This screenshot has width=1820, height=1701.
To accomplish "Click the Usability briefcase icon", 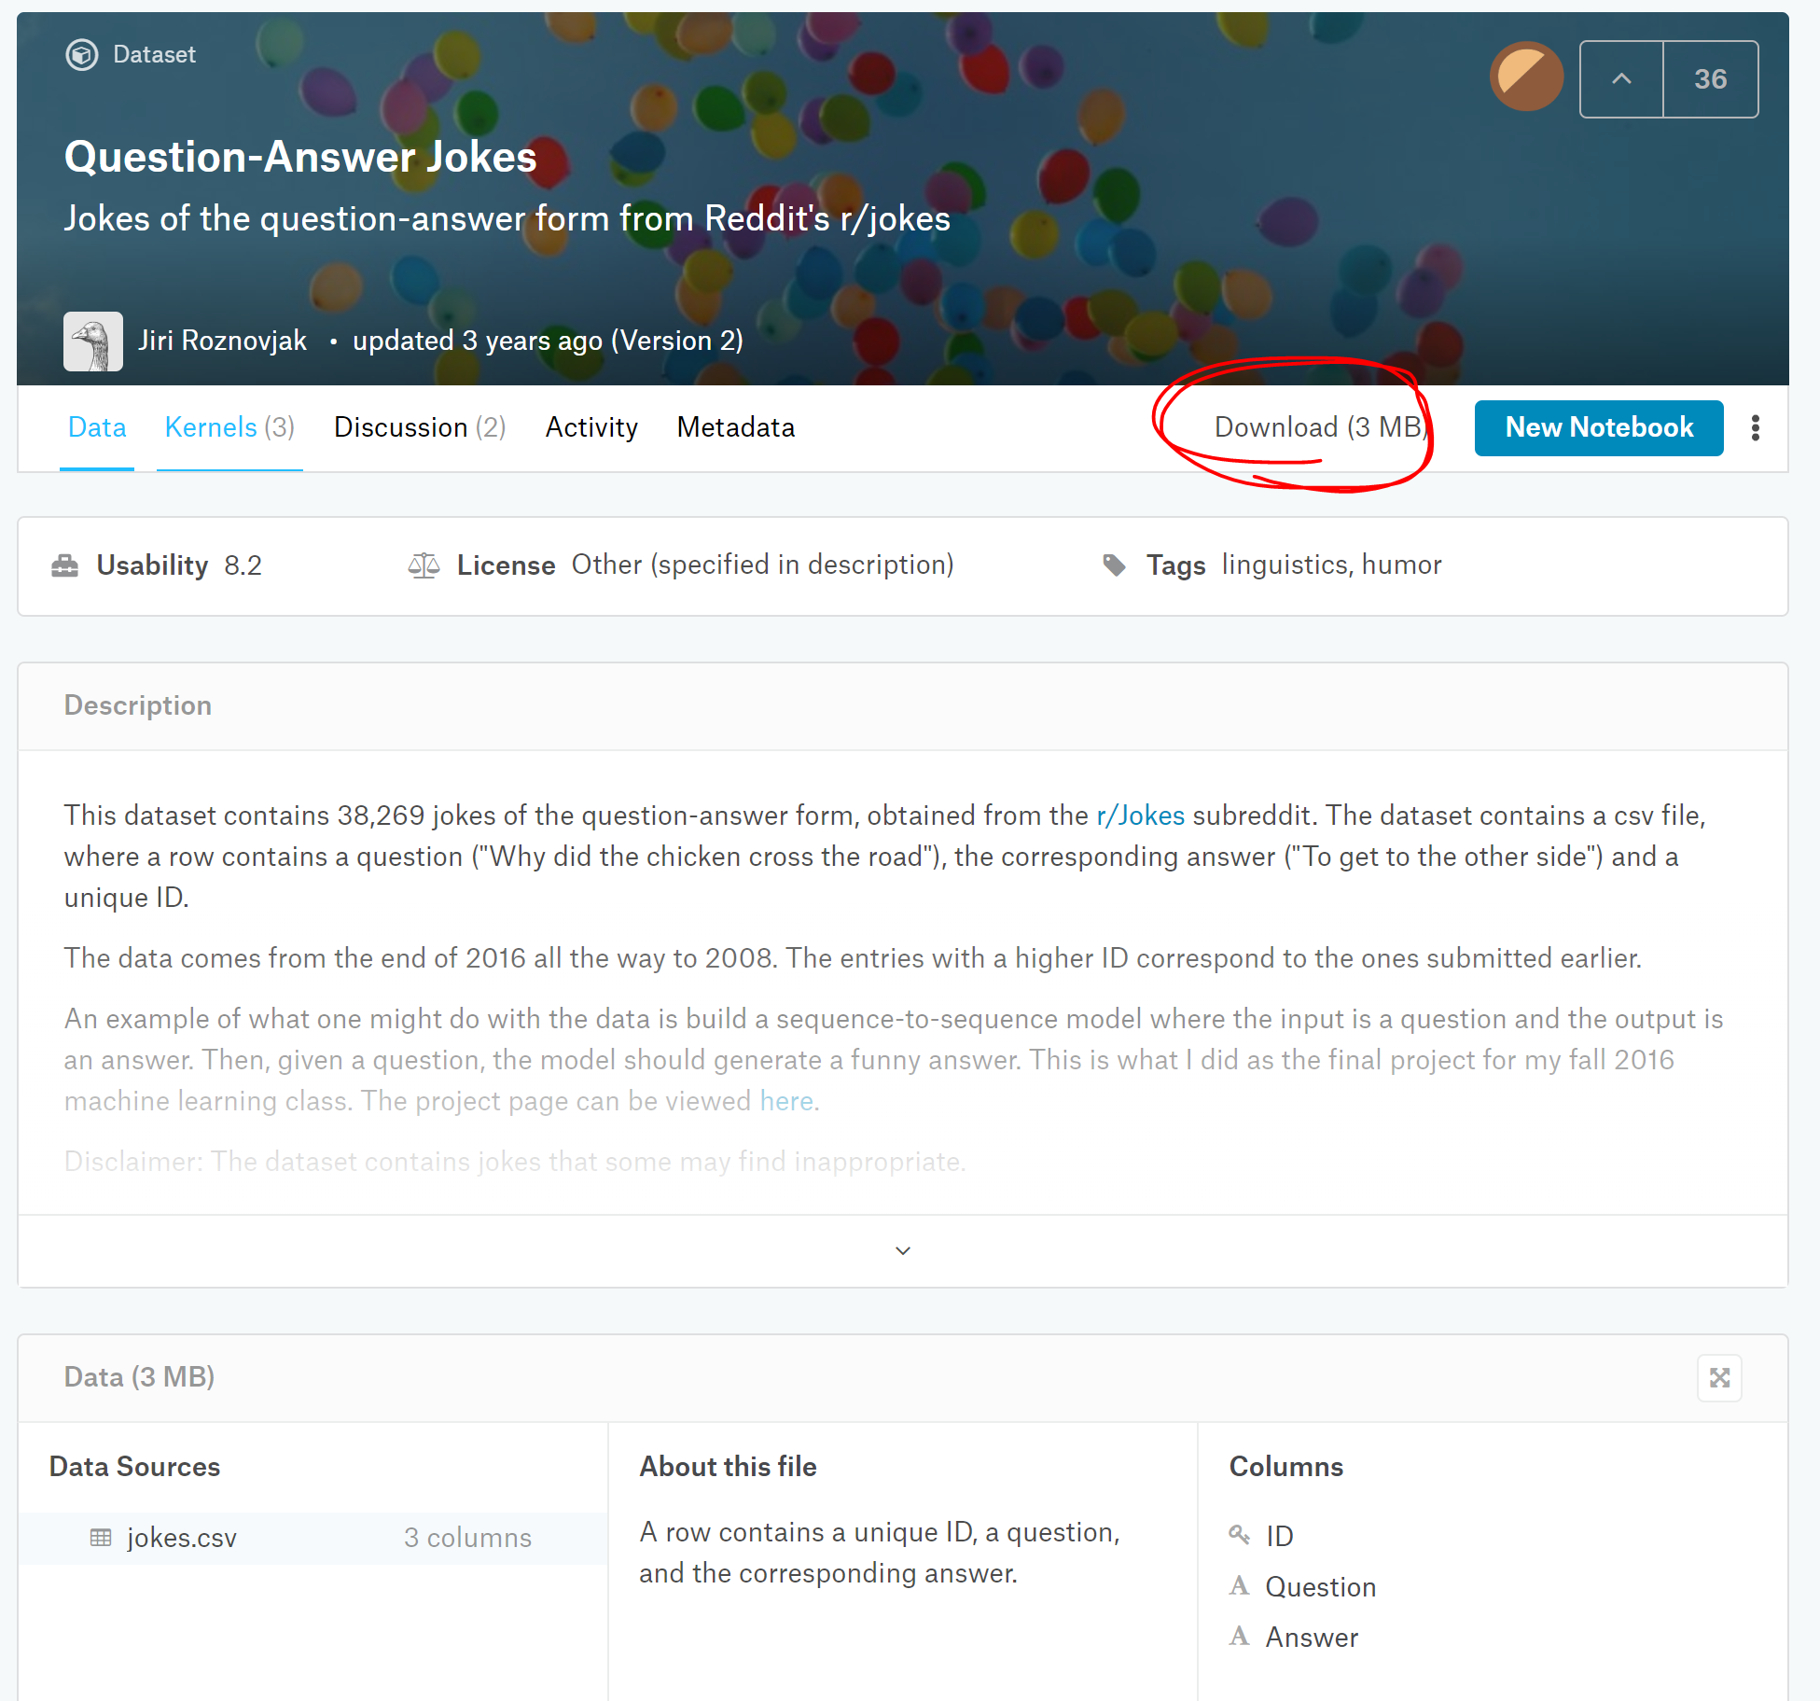I will pos(64,565).
